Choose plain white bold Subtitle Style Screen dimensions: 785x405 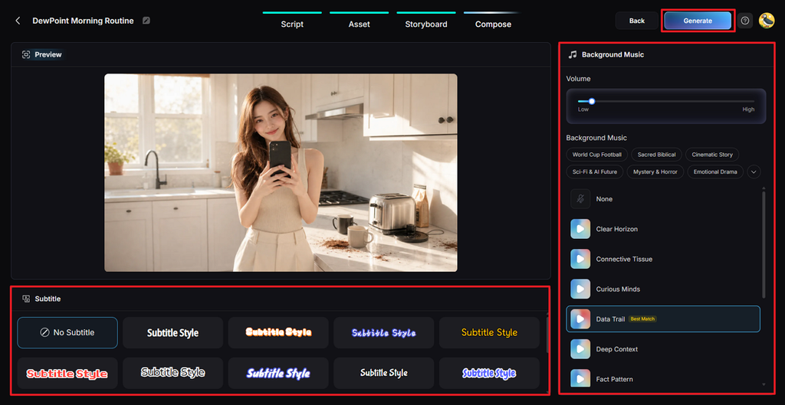tap(172, 332)
